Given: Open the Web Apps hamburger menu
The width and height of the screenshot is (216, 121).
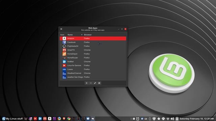Looking at the screenshot, I should 61,29.
